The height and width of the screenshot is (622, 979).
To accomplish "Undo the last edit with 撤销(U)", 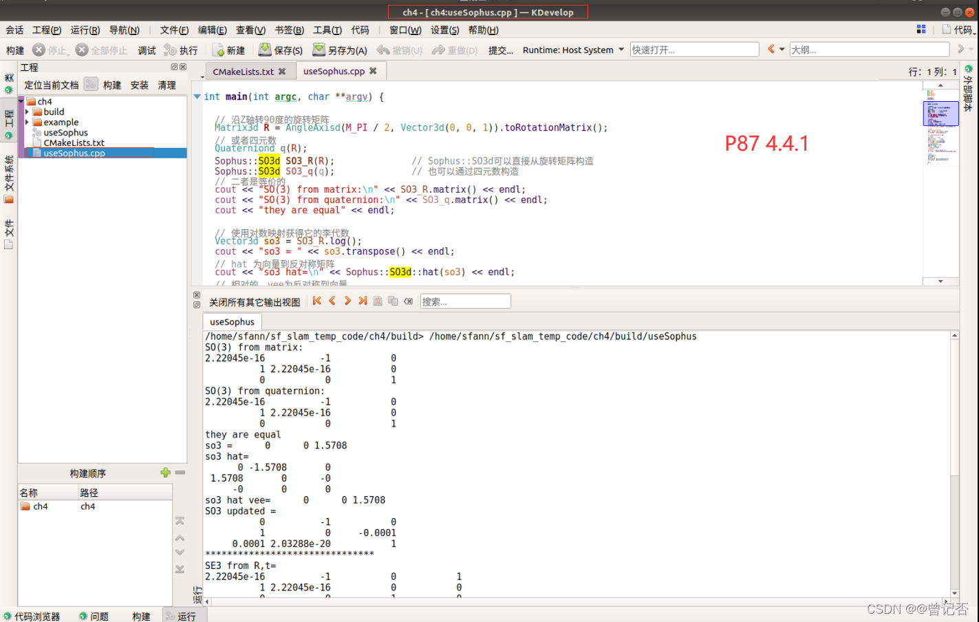I will (400, 50).
